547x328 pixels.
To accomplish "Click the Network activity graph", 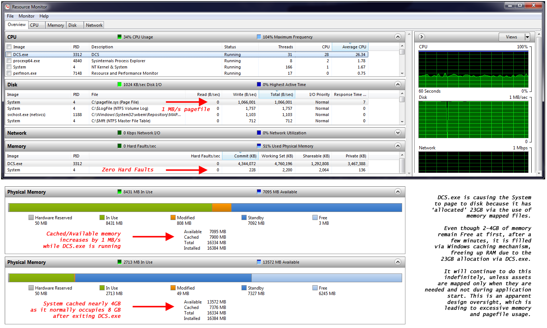I will 473,162.
